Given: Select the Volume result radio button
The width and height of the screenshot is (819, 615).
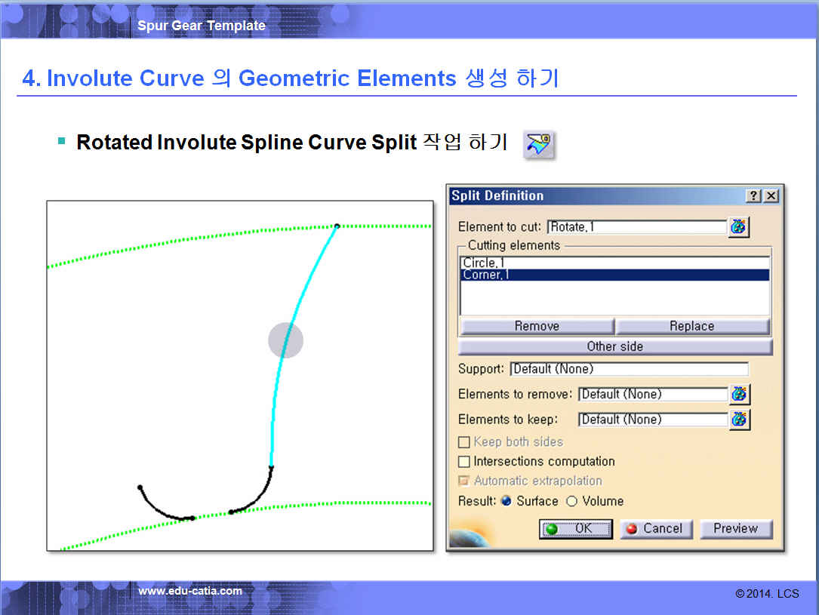Looking at the screenshot, I should tap(571, 502).
